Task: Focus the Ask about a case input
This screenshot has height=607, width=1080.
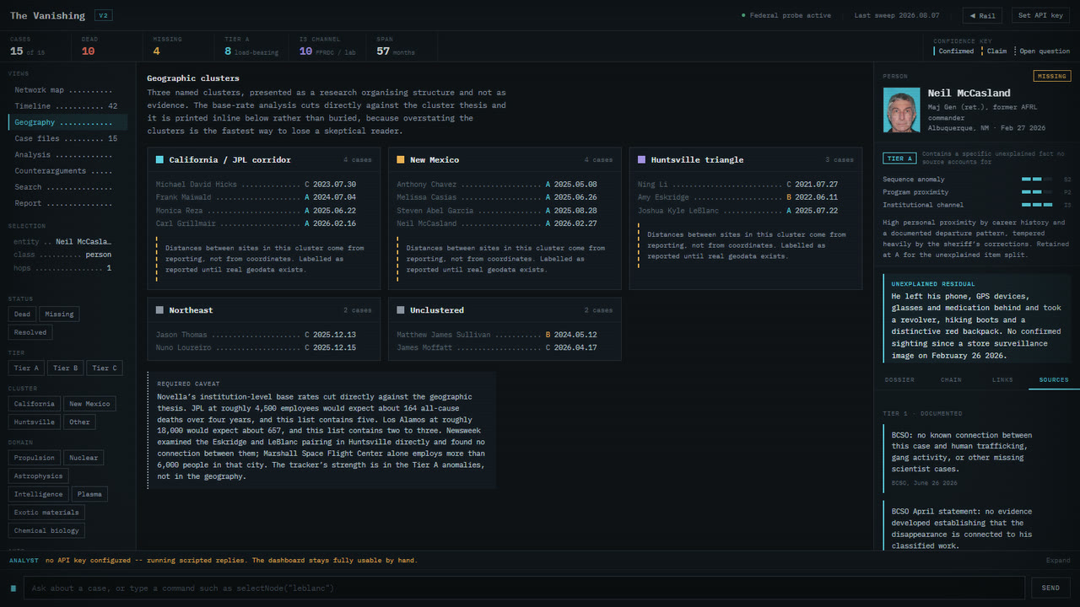Action: (523, 588)
